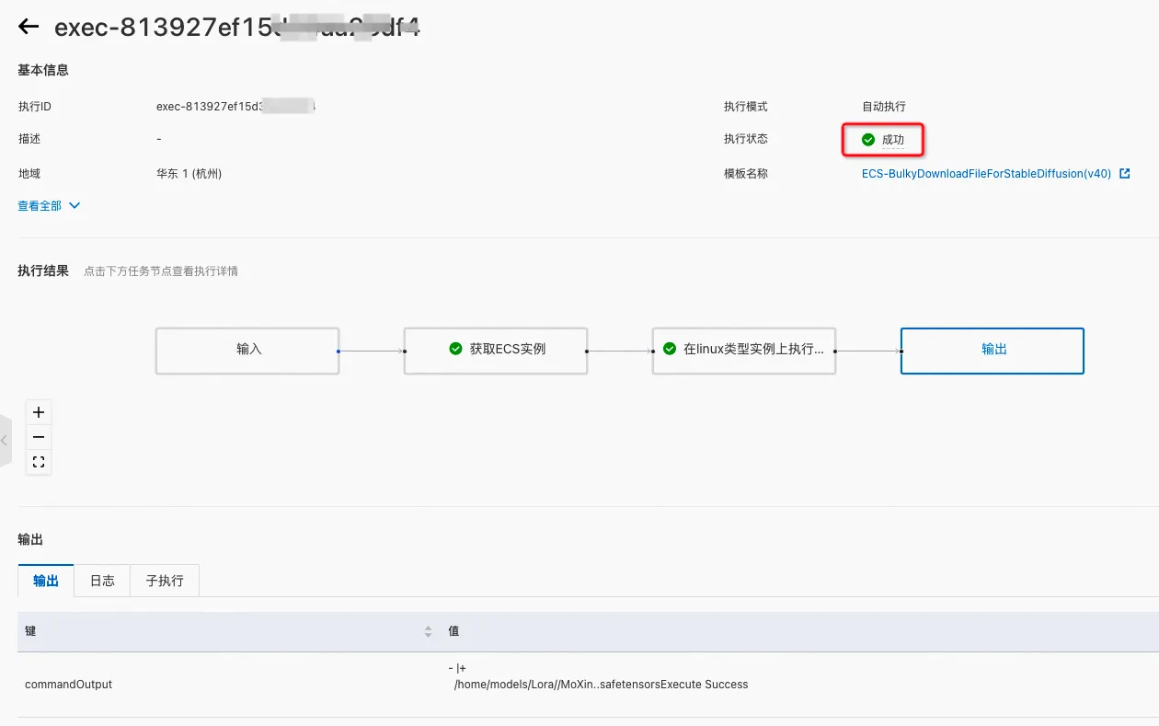
Task: Select the 输出 tab
Action: [x=46, y=581]
